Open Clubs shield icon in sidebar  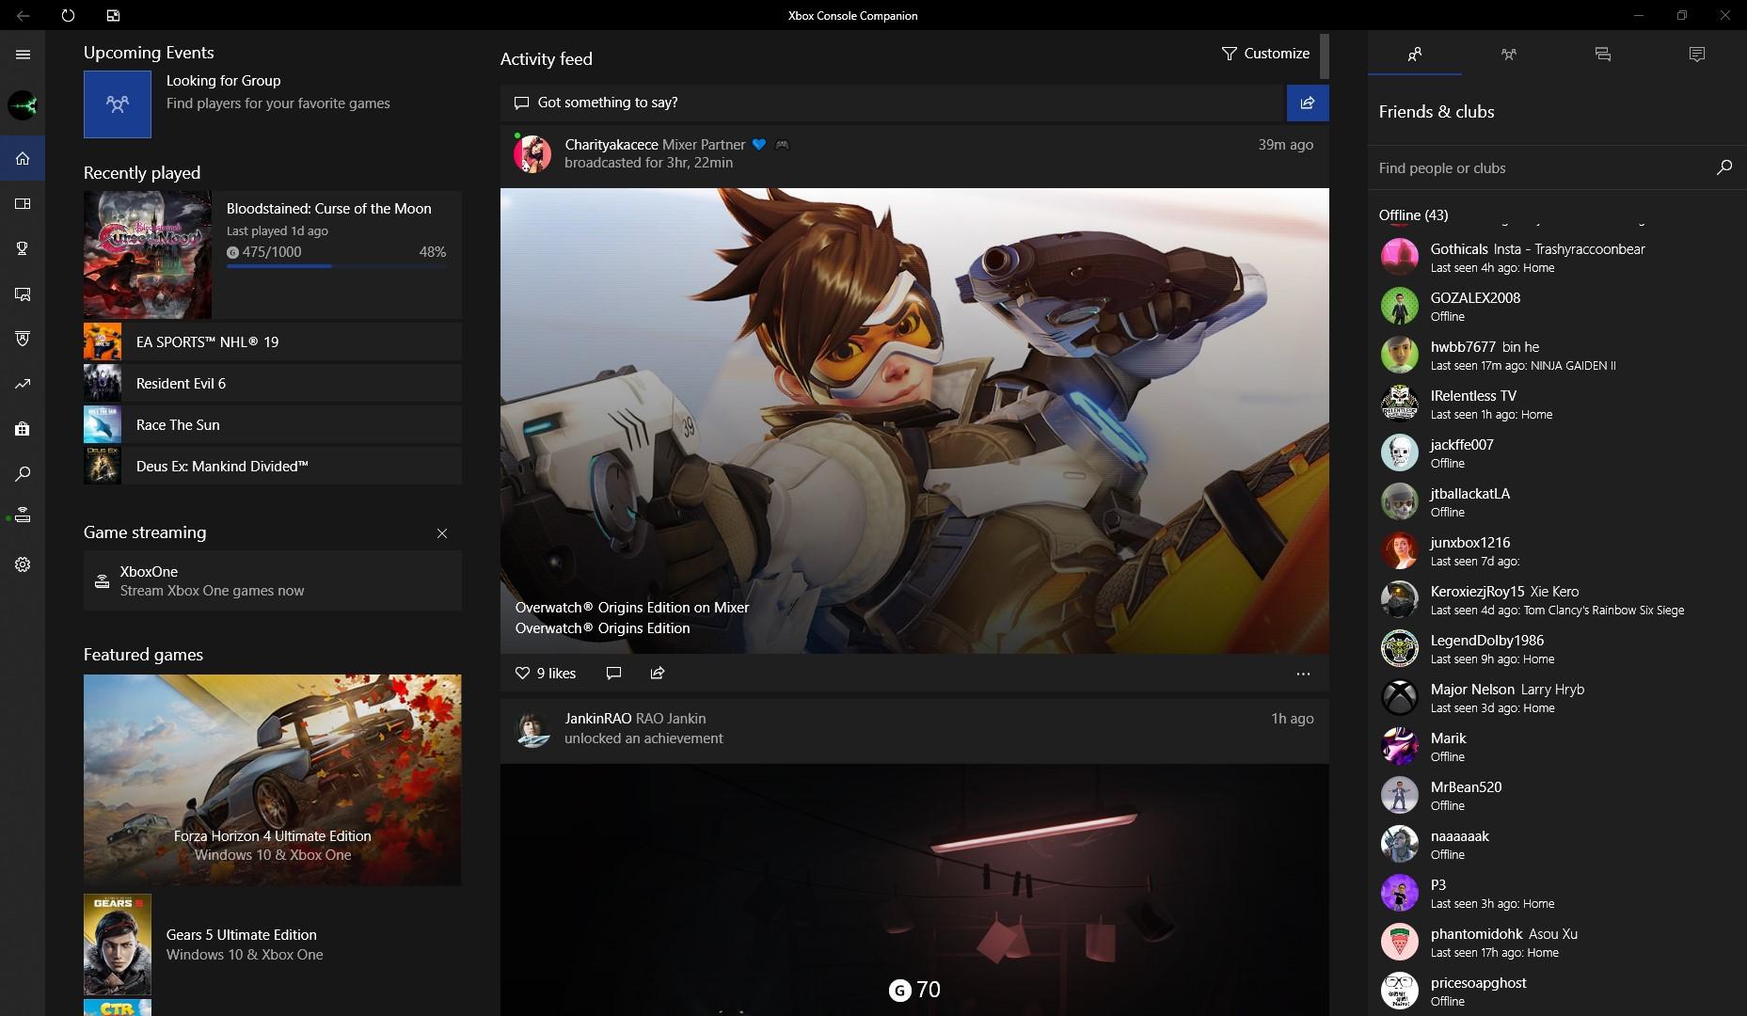23,339
